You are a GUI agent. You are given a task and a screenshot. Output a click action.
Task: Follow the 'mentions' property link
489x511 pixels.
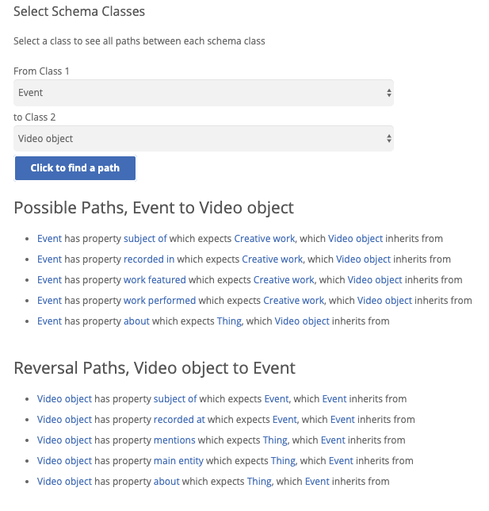174,440
